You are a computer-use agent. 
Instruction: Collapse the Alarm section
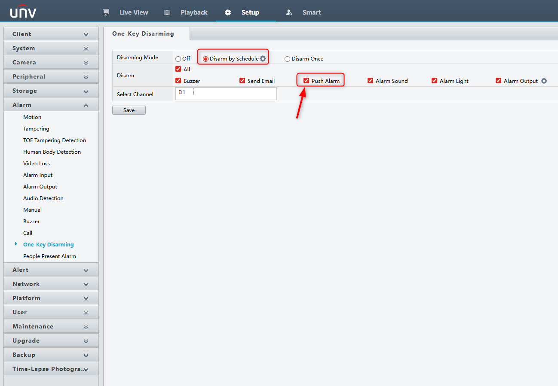(51, 105)
